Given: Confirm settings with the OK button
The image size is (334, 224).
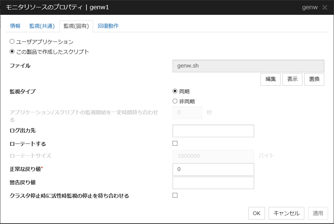Looking at the screenshot, I should [x=256, y=213].
